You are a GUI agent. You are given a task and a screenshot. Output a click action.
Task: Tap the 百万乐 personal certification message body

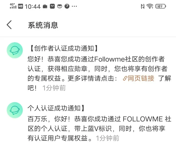pyautogui.click(x=99, y=129)
